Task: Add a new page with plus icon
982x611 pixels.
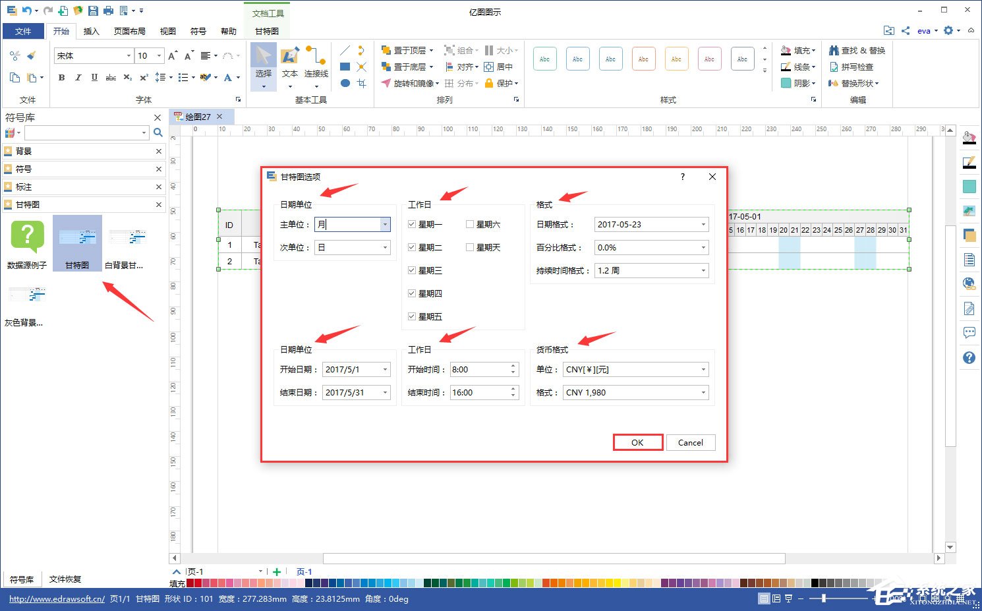Action: [x=277, y=571]
